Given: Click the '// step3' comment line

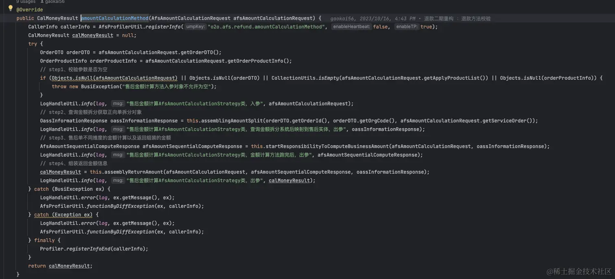Looking at the screenshot, I should 105,138.
